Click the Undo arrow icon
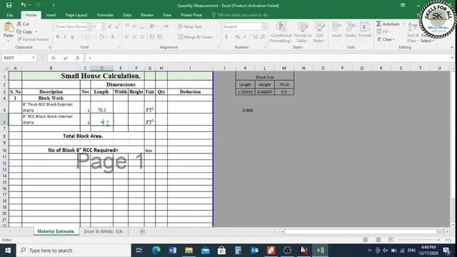This screenshot has height=257, width=457. click(x=24, y=5)
